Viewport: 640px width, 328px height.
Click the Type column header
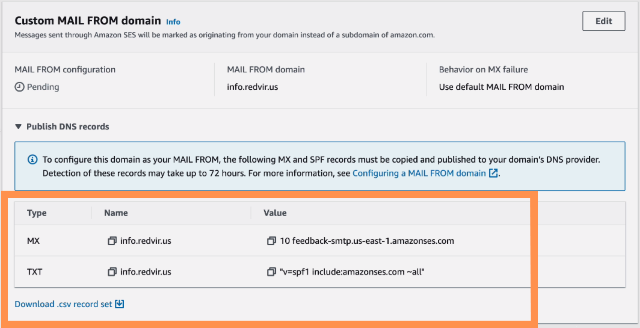(x=36, y=213)
